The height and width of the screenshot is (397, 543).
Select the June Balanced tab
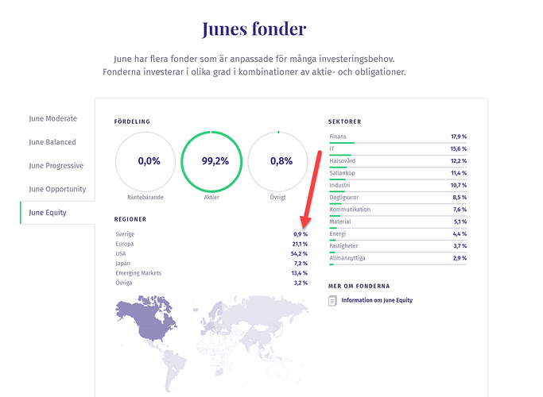click(52, 142)
